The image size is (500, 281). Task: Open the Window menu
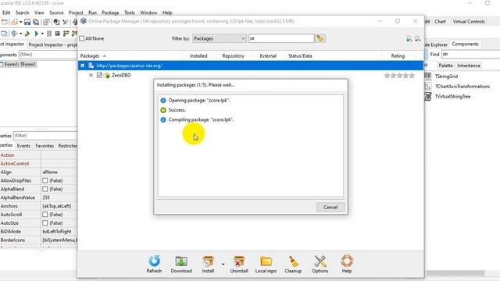[x=148, y=12]
